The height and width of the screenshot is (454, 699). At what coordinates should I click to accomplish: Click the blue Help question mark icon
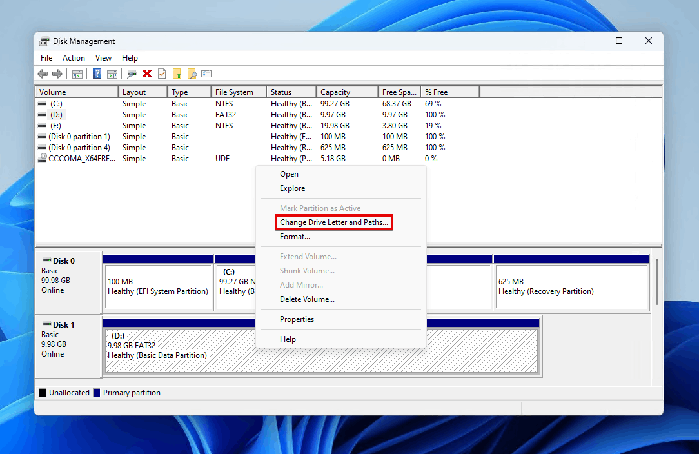(97, 74)
